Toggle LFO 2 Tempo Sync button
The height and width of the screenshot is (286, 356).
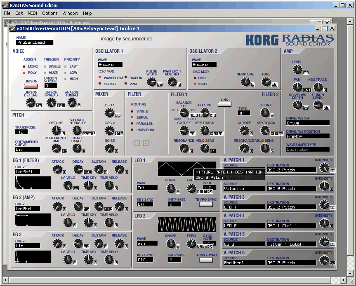tap(206, 260)
